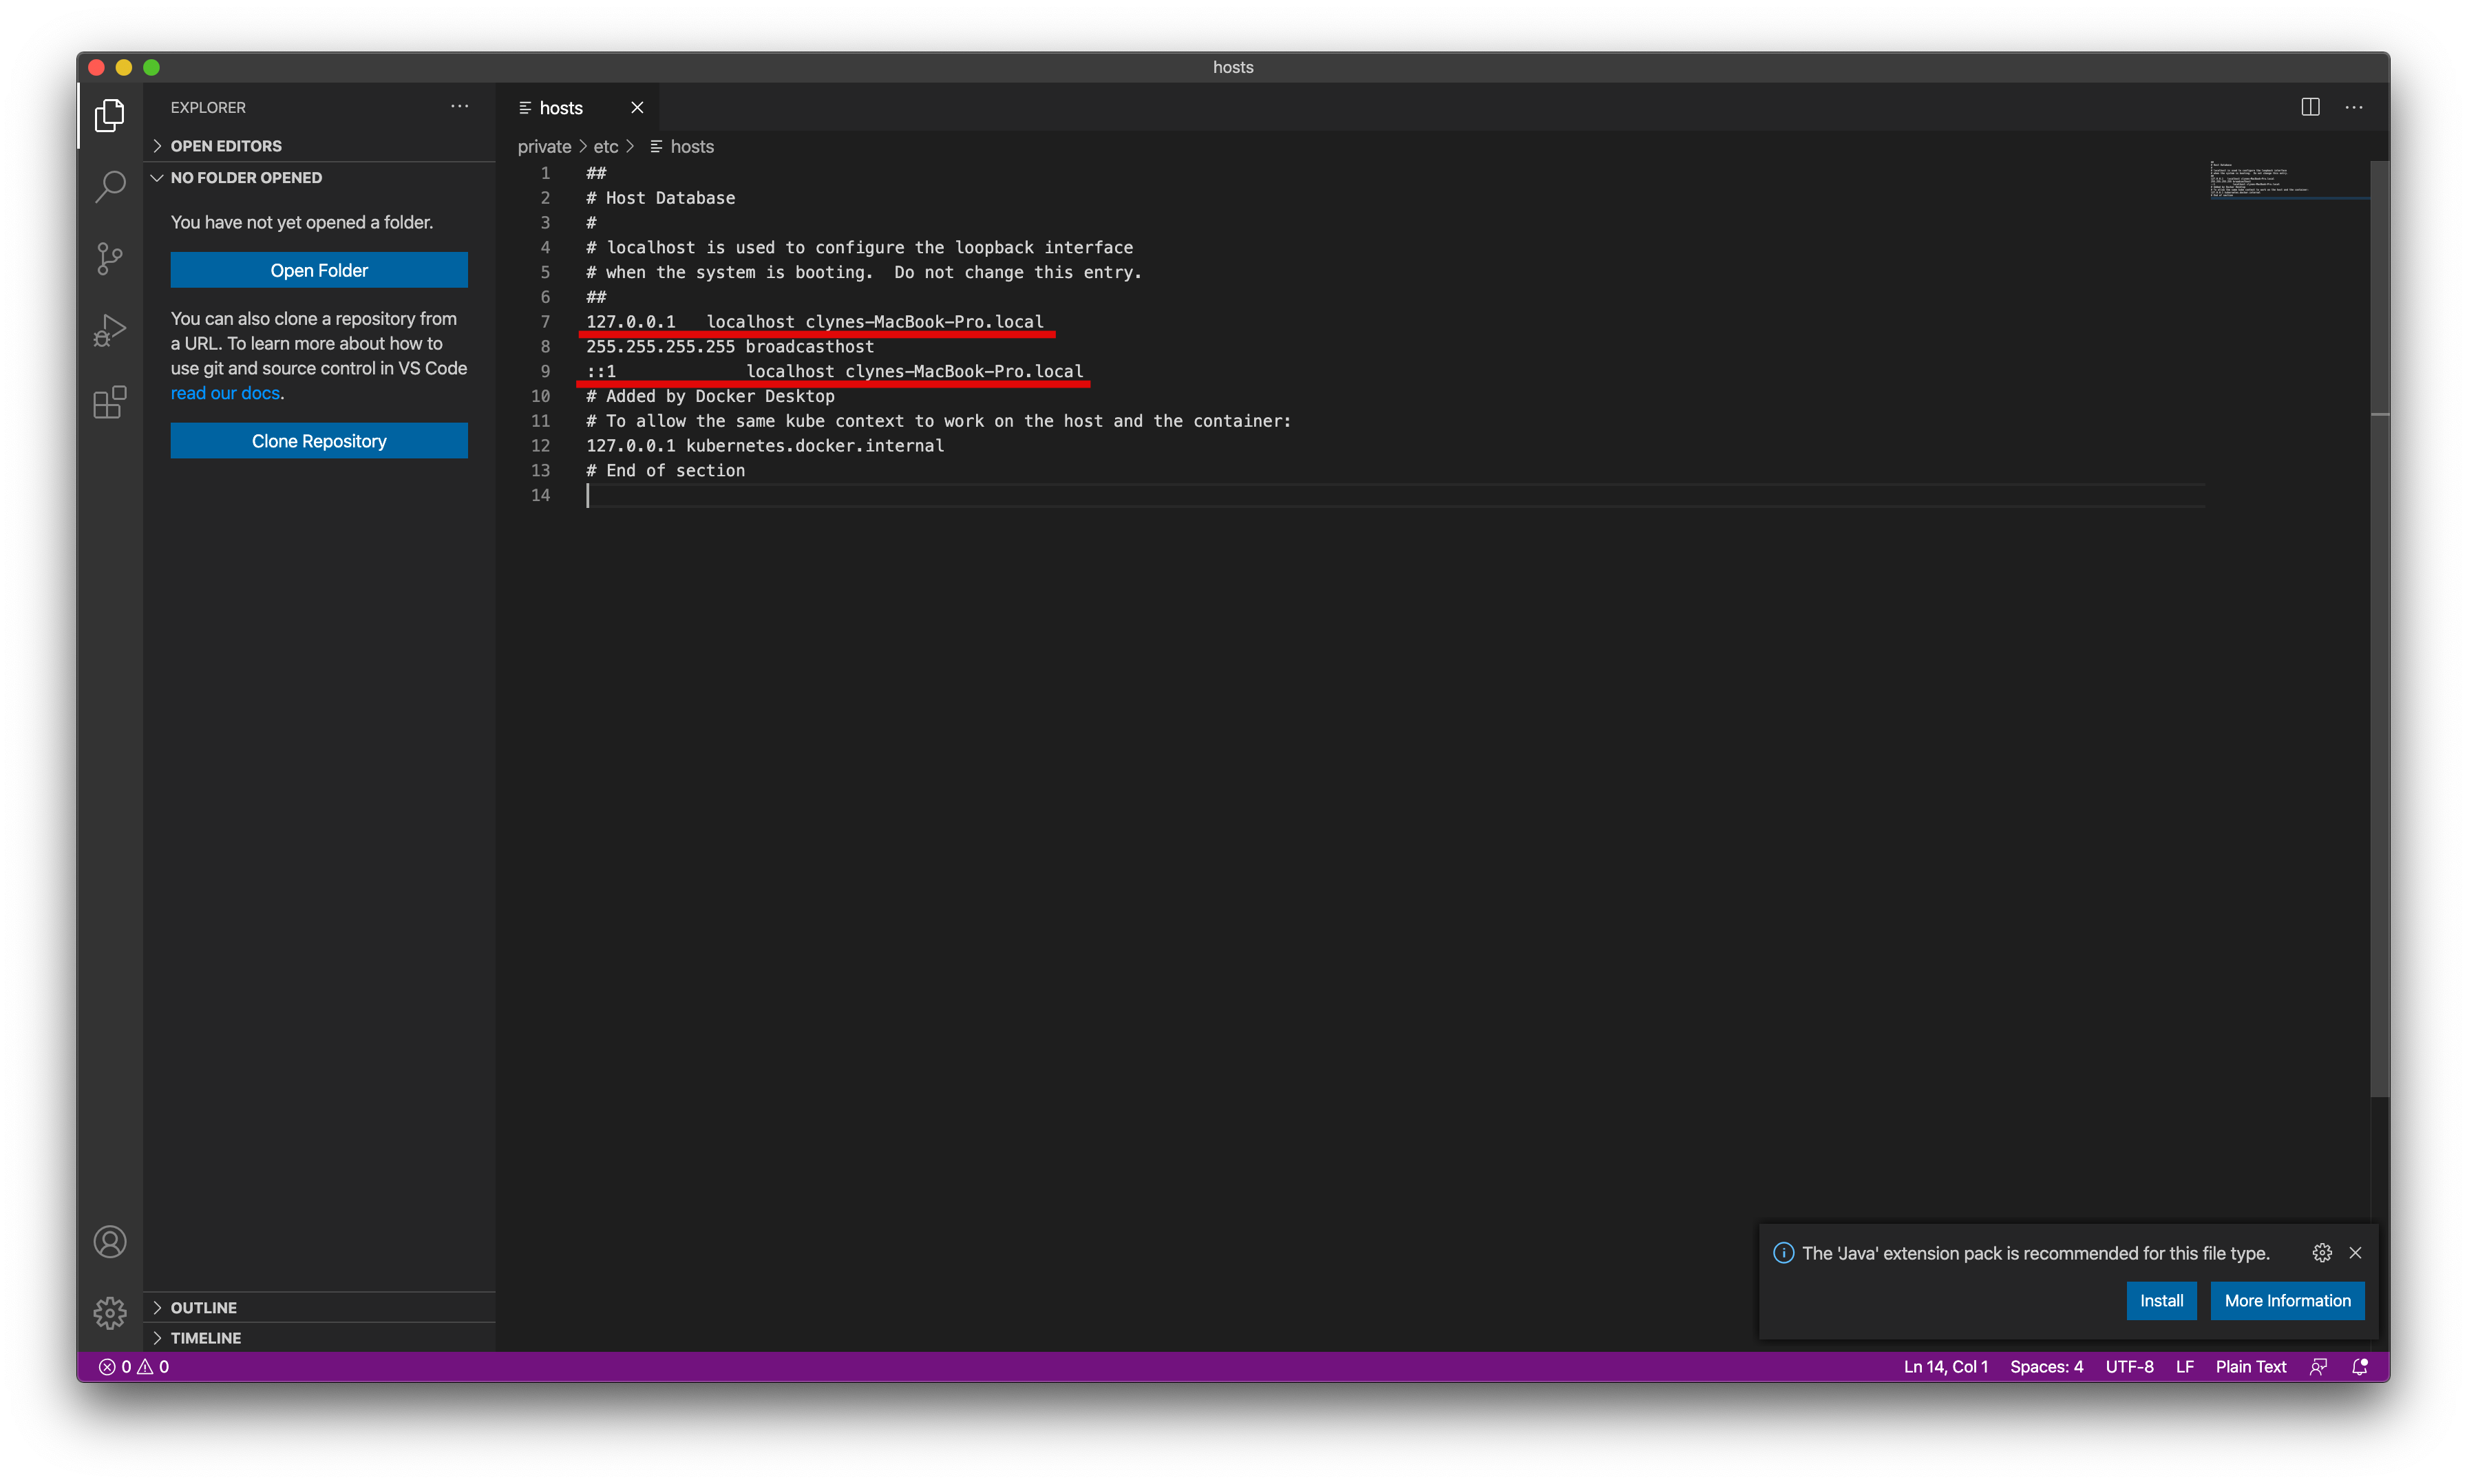Collapse the No Folder Opened section

pos(246,178)
